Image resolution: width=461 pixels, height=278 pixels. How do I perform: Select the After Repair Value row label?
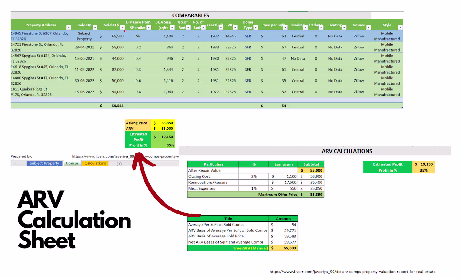[x=213, y=170]
